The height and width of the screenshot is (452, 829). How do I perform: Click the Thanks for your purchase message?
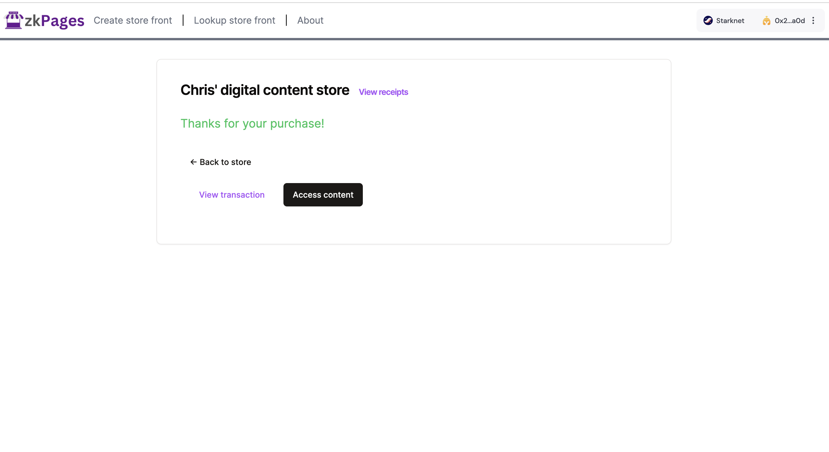pos(252,124)
